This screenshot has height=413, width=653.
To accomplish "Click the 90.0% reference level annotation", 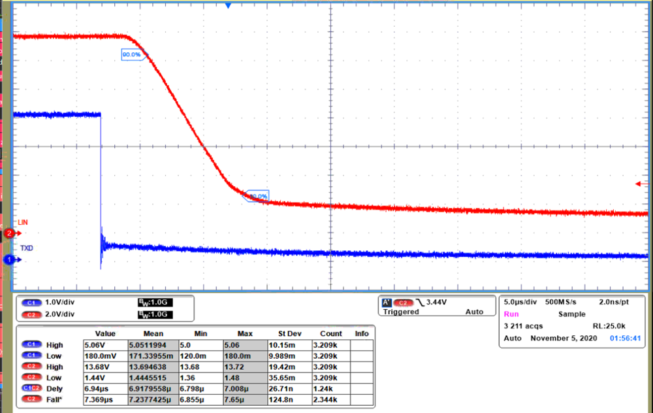I will (x=133, y=54).
